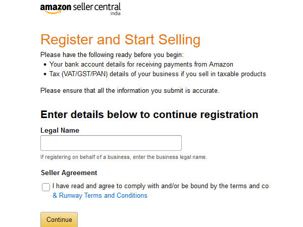Click the 'I have read and agree' label
Image resolution: width=303 pixels, height=227 pixels.
pyautogui.click(x=160, y=186)
